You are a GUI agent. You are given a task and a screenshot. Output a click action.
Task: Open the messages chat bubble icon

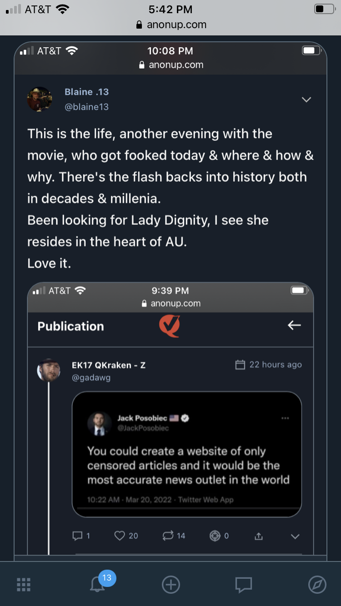click(x=243, y=585)
